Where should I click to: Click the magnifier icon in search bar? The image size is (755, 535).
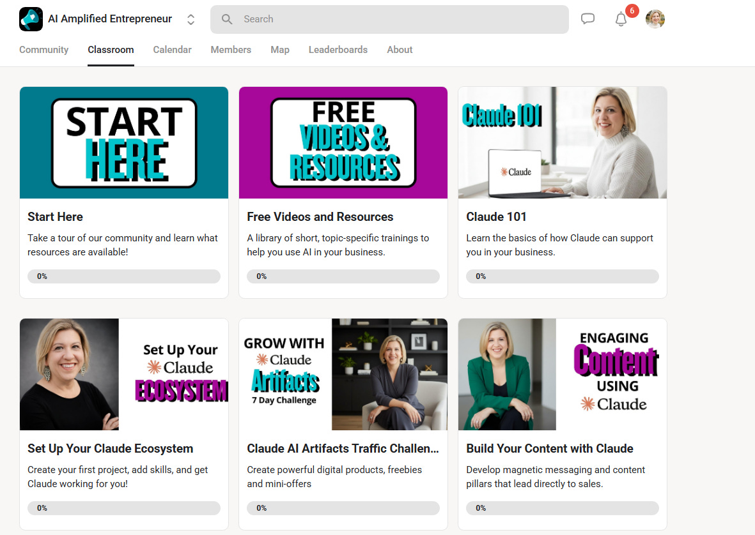227,19
